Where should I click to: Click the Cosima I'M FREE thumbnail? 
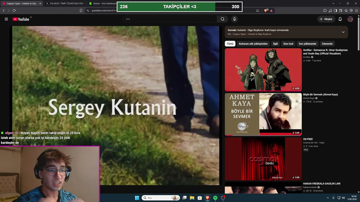tap(263, 159)
